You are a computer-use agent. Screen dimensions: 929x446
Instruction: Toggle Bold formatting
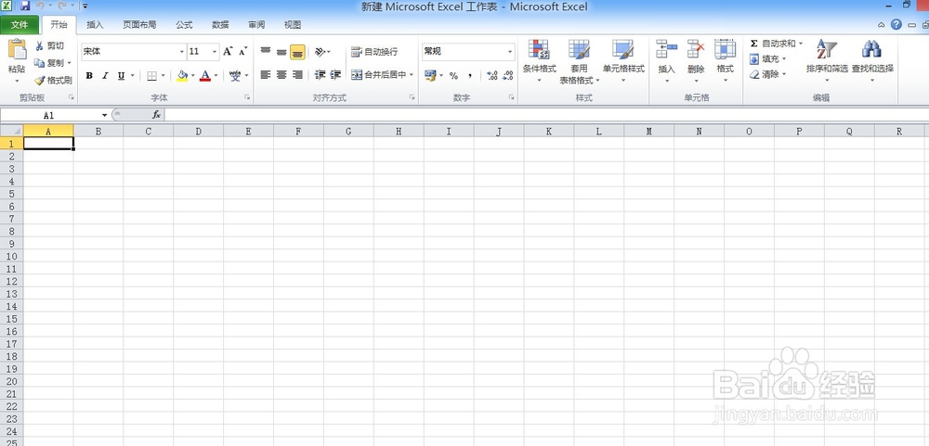(x=89, y=76)
